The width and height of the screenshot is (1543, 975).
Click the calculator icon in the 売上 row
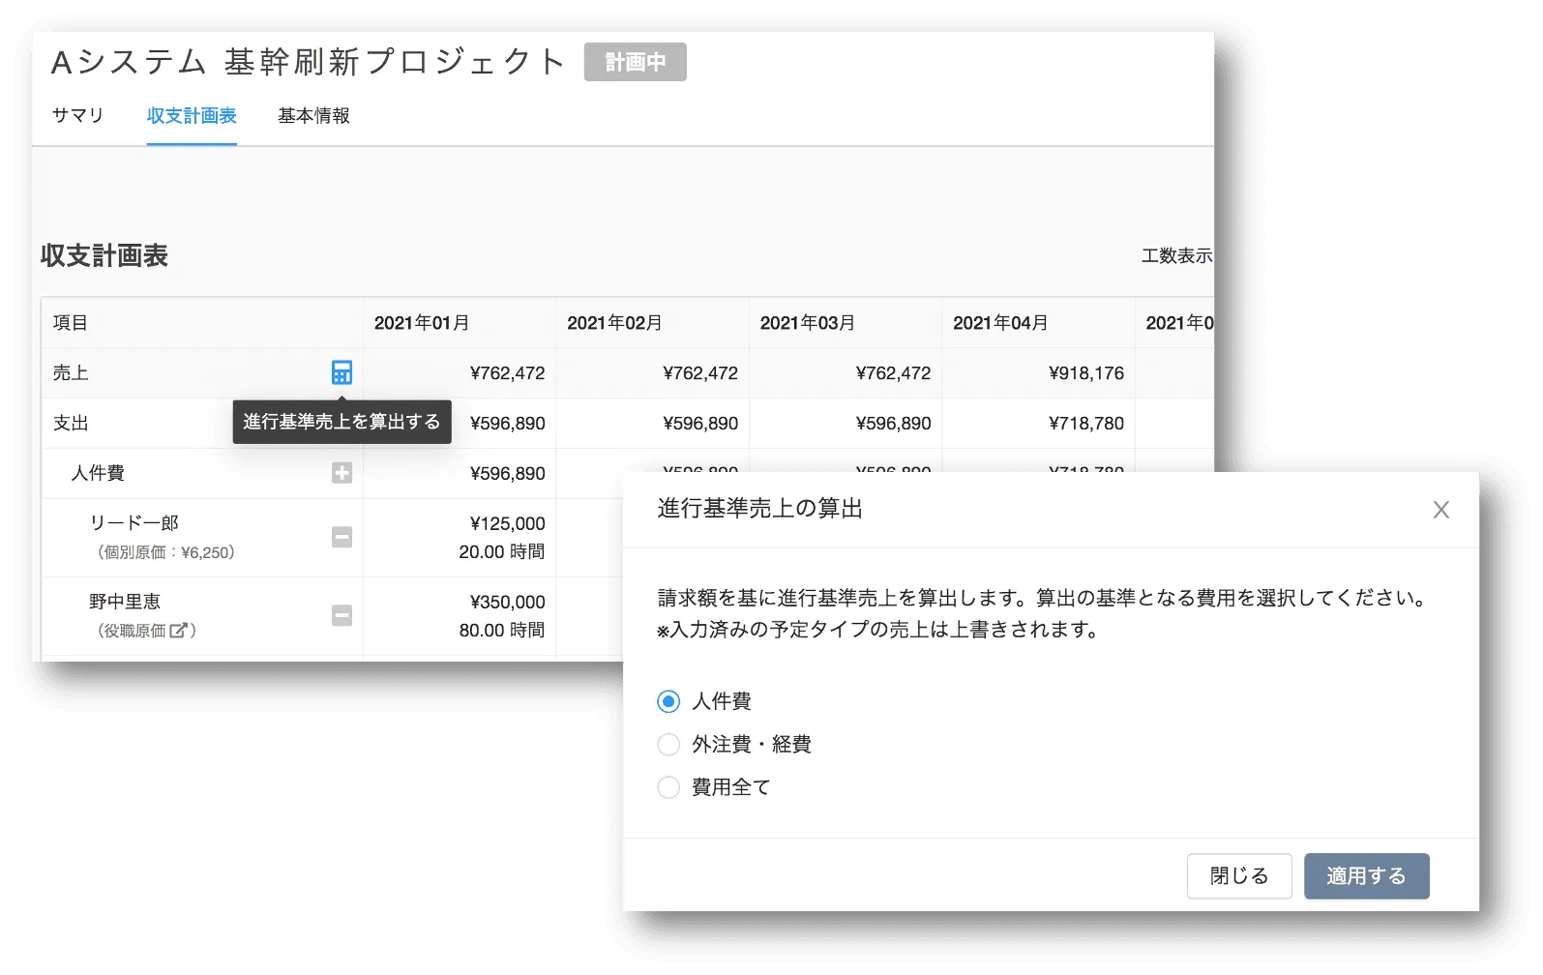tap(341, 372)
